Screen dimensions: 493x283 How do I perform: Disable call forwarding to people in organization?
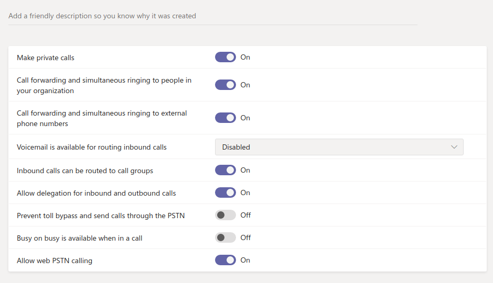coord(226,85)
